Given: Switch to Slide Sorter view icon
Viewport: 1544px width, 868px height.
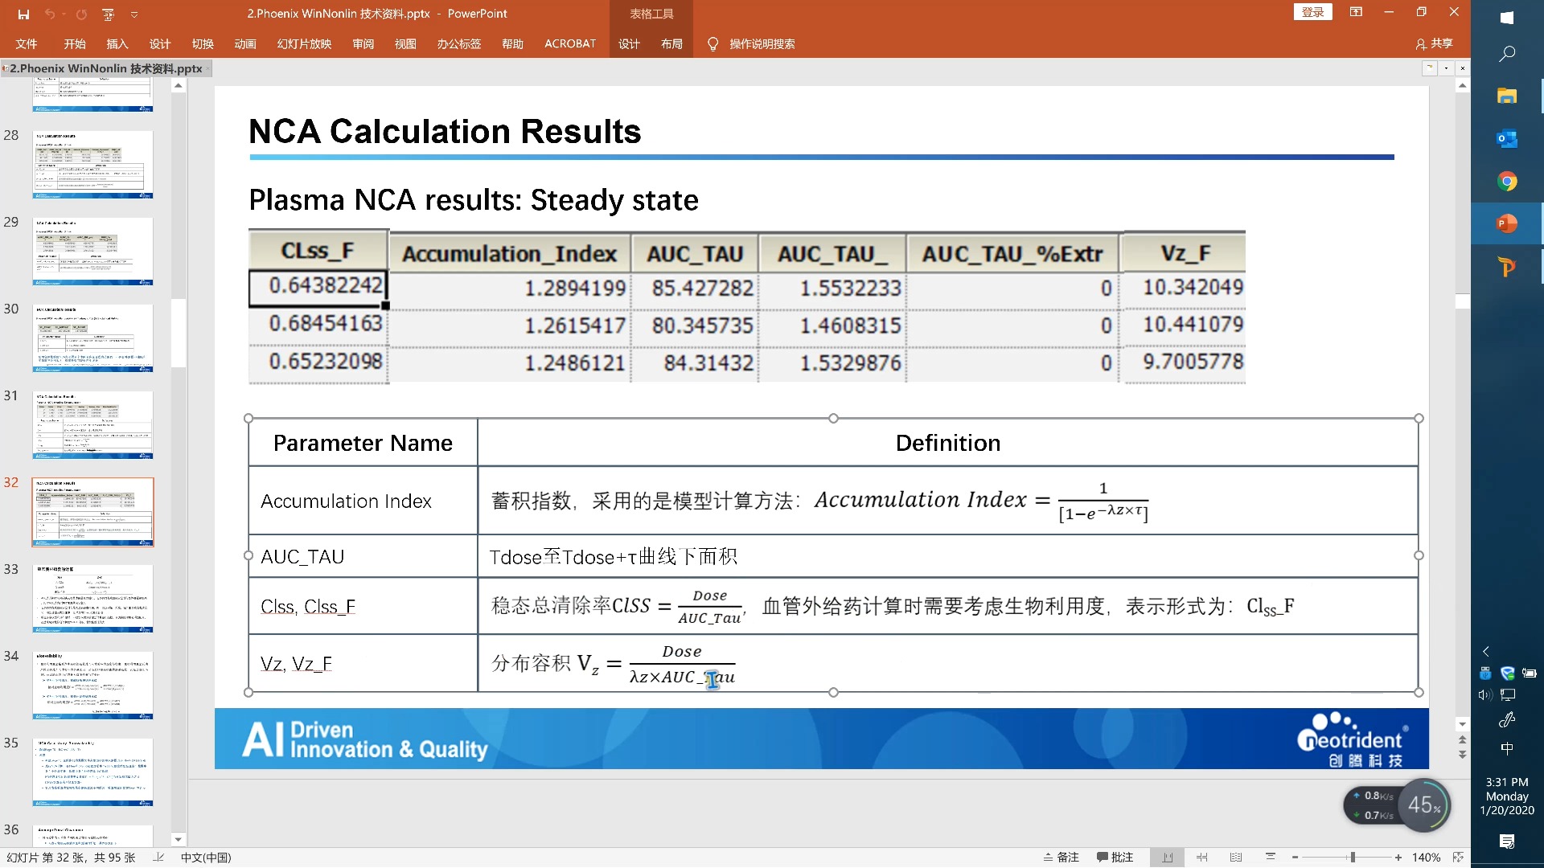Looking at the screenshot, I should pyautogui.click(x=1202, y=858).
